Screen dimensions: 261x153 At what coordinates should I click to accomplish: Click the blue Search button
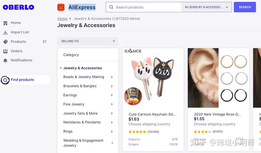pos(245,7)
